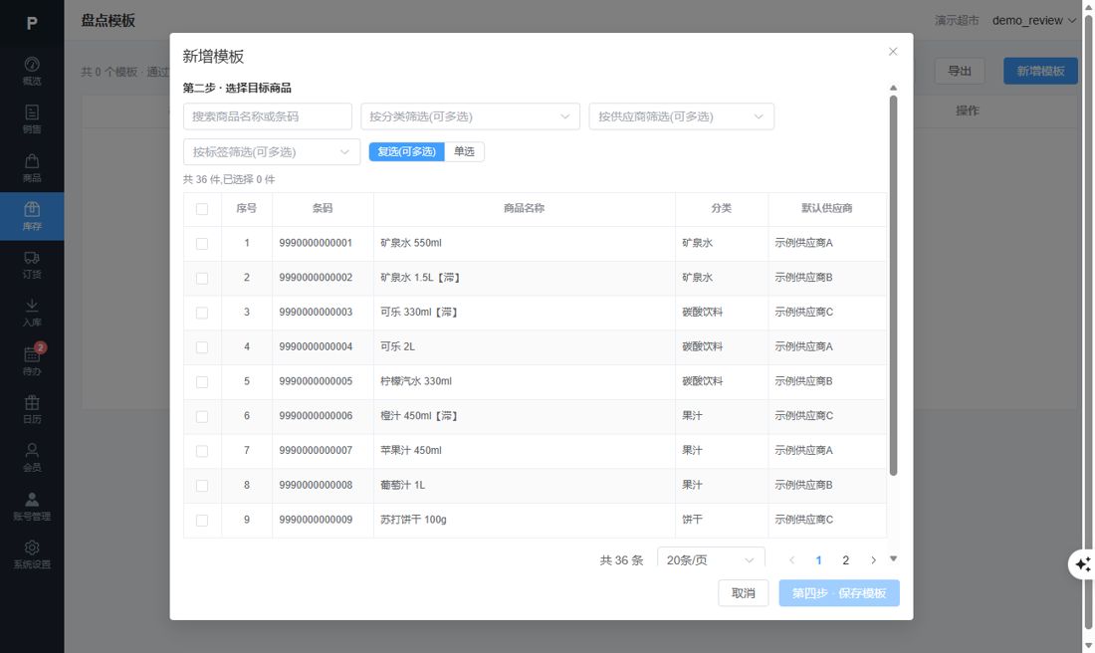Image resolution: width=1095 pixels, height=653 pixels.
Task: Open the 按标签筛选 tag filter dropdown
Action: point(272,152)
